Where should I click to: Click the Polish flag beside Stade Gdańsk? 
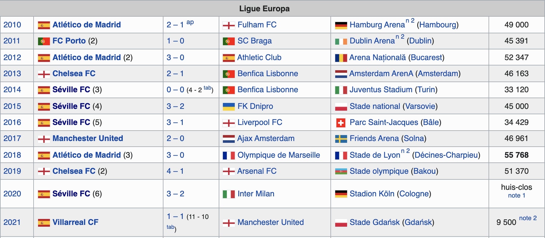pyautogui.click(x=341, y=223)
